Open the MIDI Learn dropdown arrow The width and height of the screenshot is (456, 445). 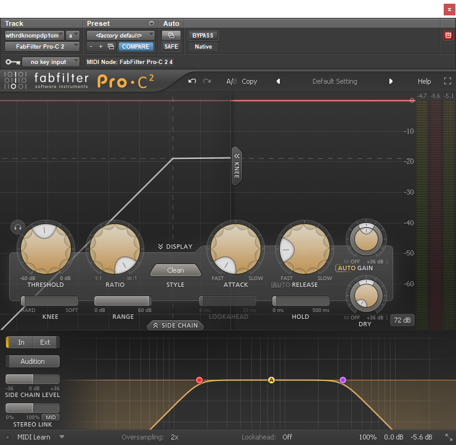click(62, 436)
